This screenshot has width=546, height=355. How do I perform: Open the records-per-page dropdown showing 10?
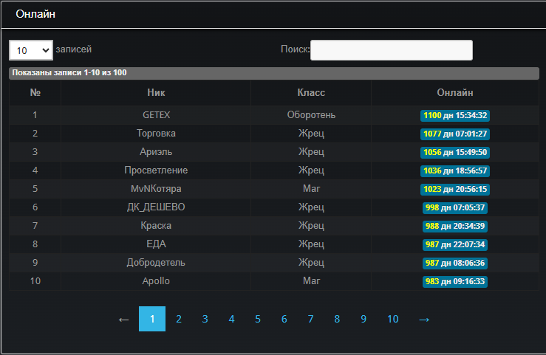coord(31,50)
